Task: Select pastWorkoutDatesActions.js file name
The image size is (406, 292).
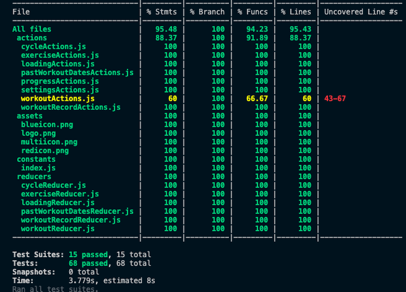Action: click(77, 72)
